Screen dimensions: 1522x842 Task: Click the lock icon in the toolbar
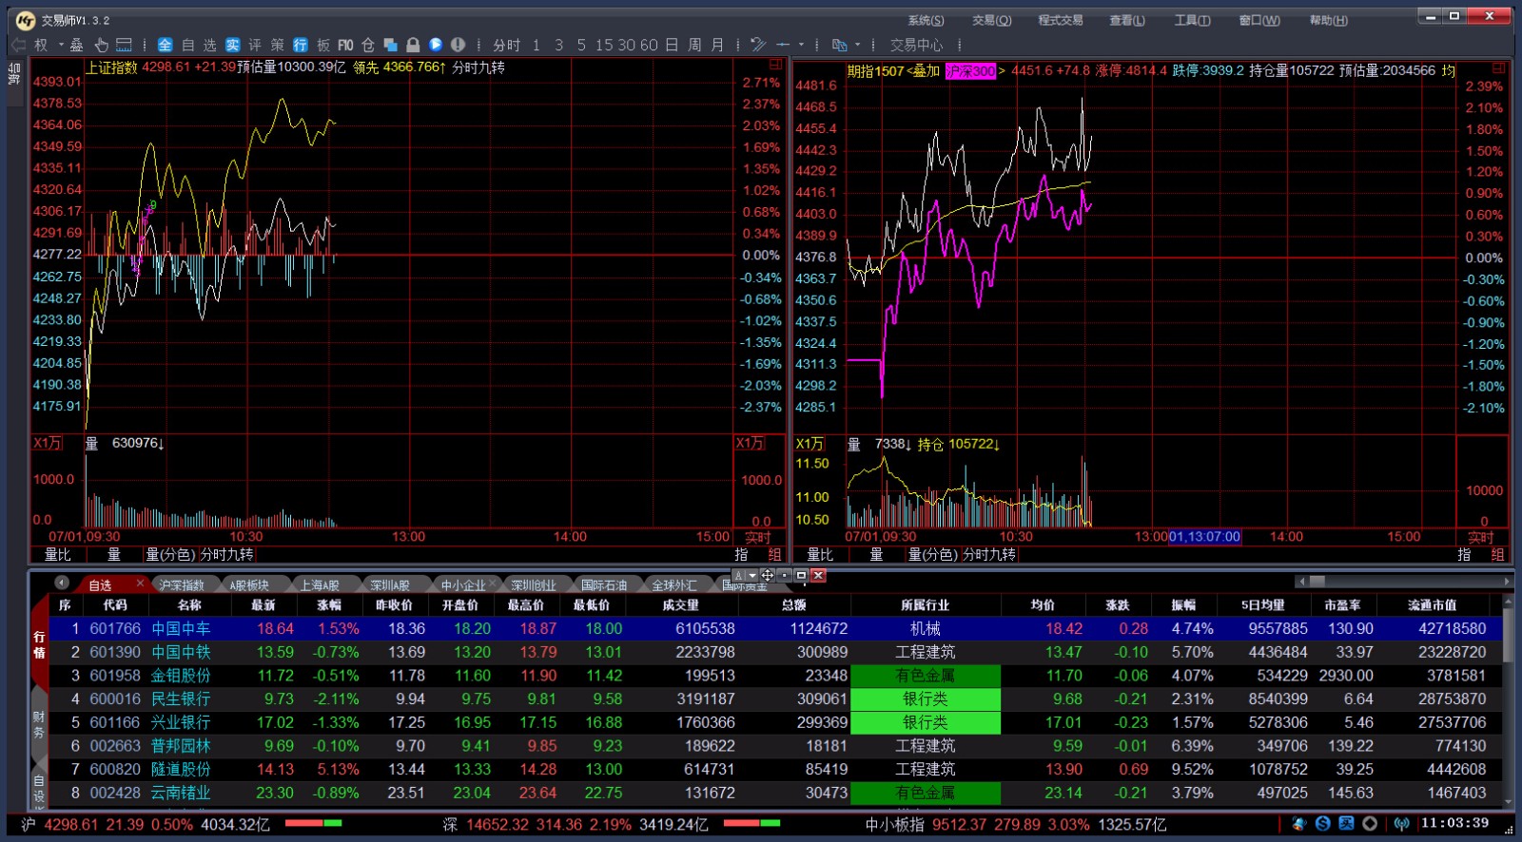[413, 45]
